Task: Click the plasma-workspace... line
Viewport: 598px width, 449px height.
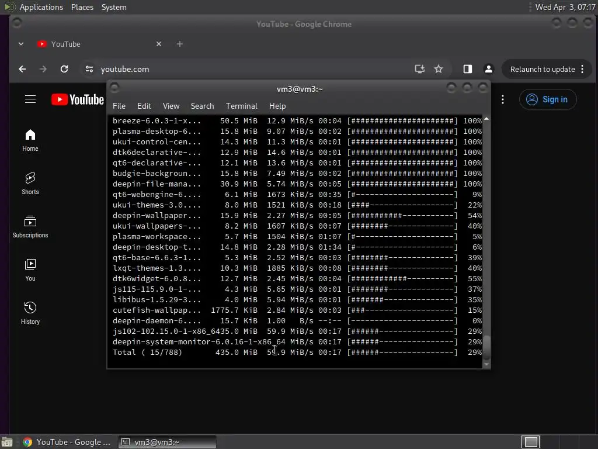Action: (297, 236)
